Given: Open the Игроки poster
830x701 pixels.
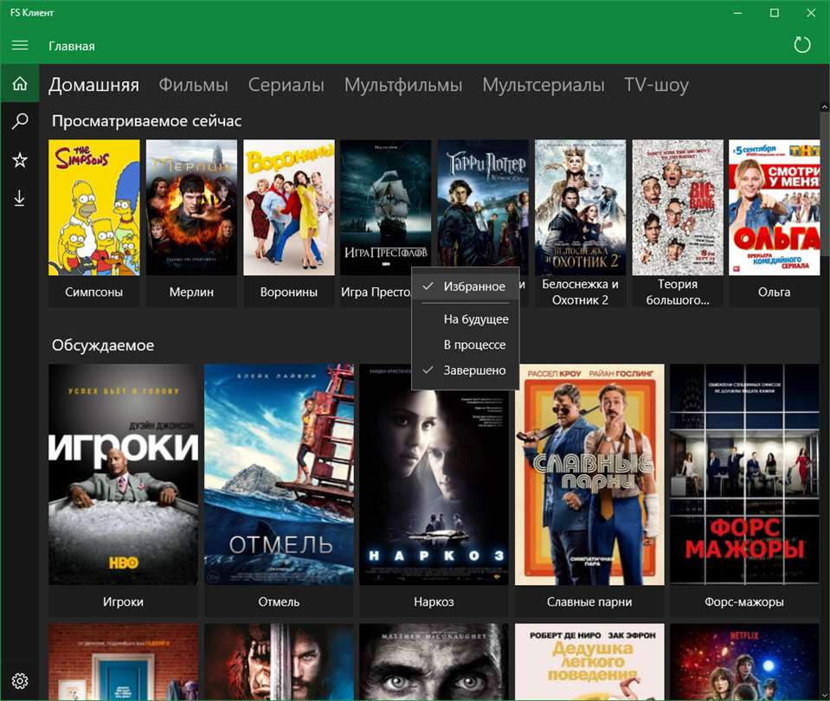Looking at the screenshot, I should [x=124, y=474].
